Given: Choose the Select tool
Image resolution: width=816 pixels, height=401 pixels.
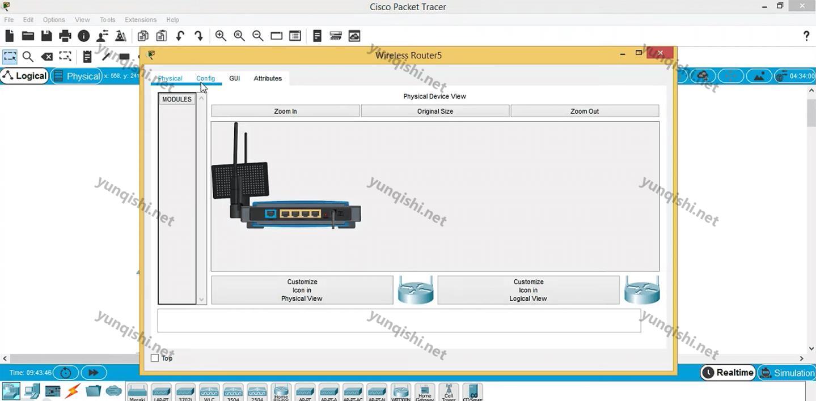Looking at the screenshot, I should pos(10,57).
